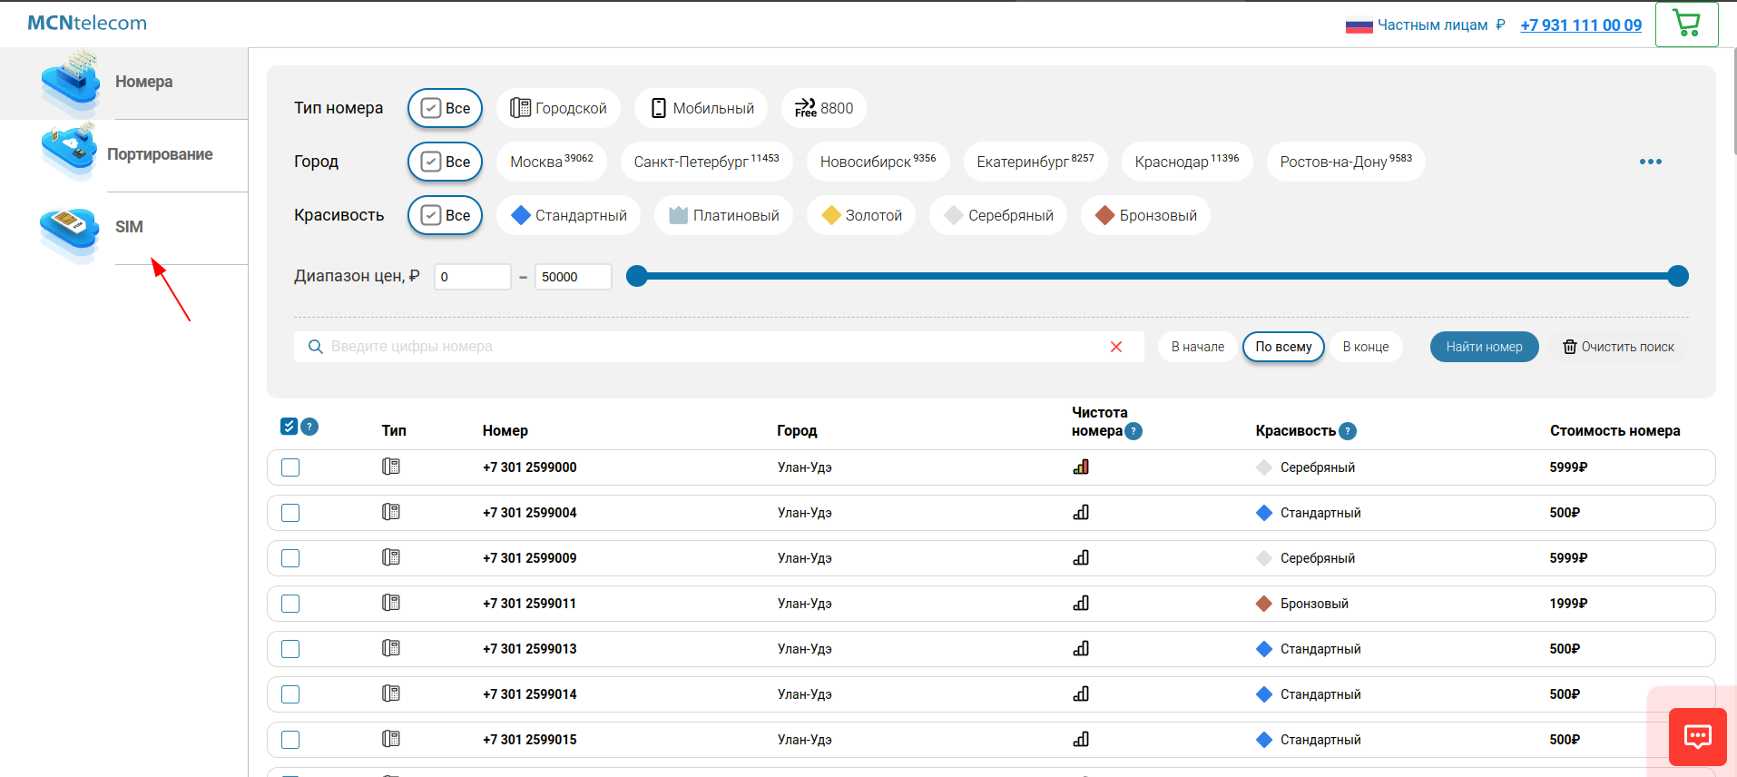Select the Мобильный number type filter

[702, 108]
